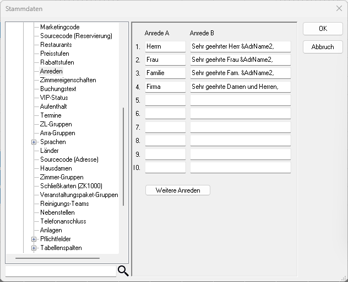Select the Anreden tree entry
The width and height of the screenshot is (348, 282).
click(x=51, y=71)
